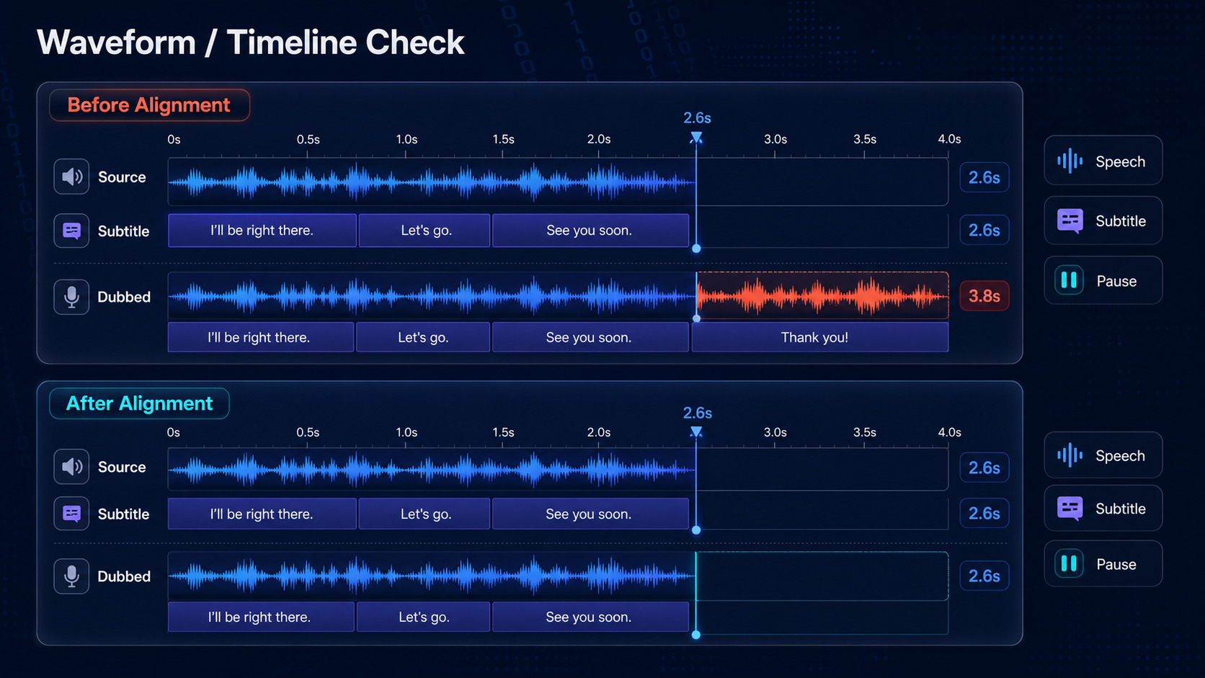Click the Dubbed microphone icon in After Alignment

click(x=71, y=576)
